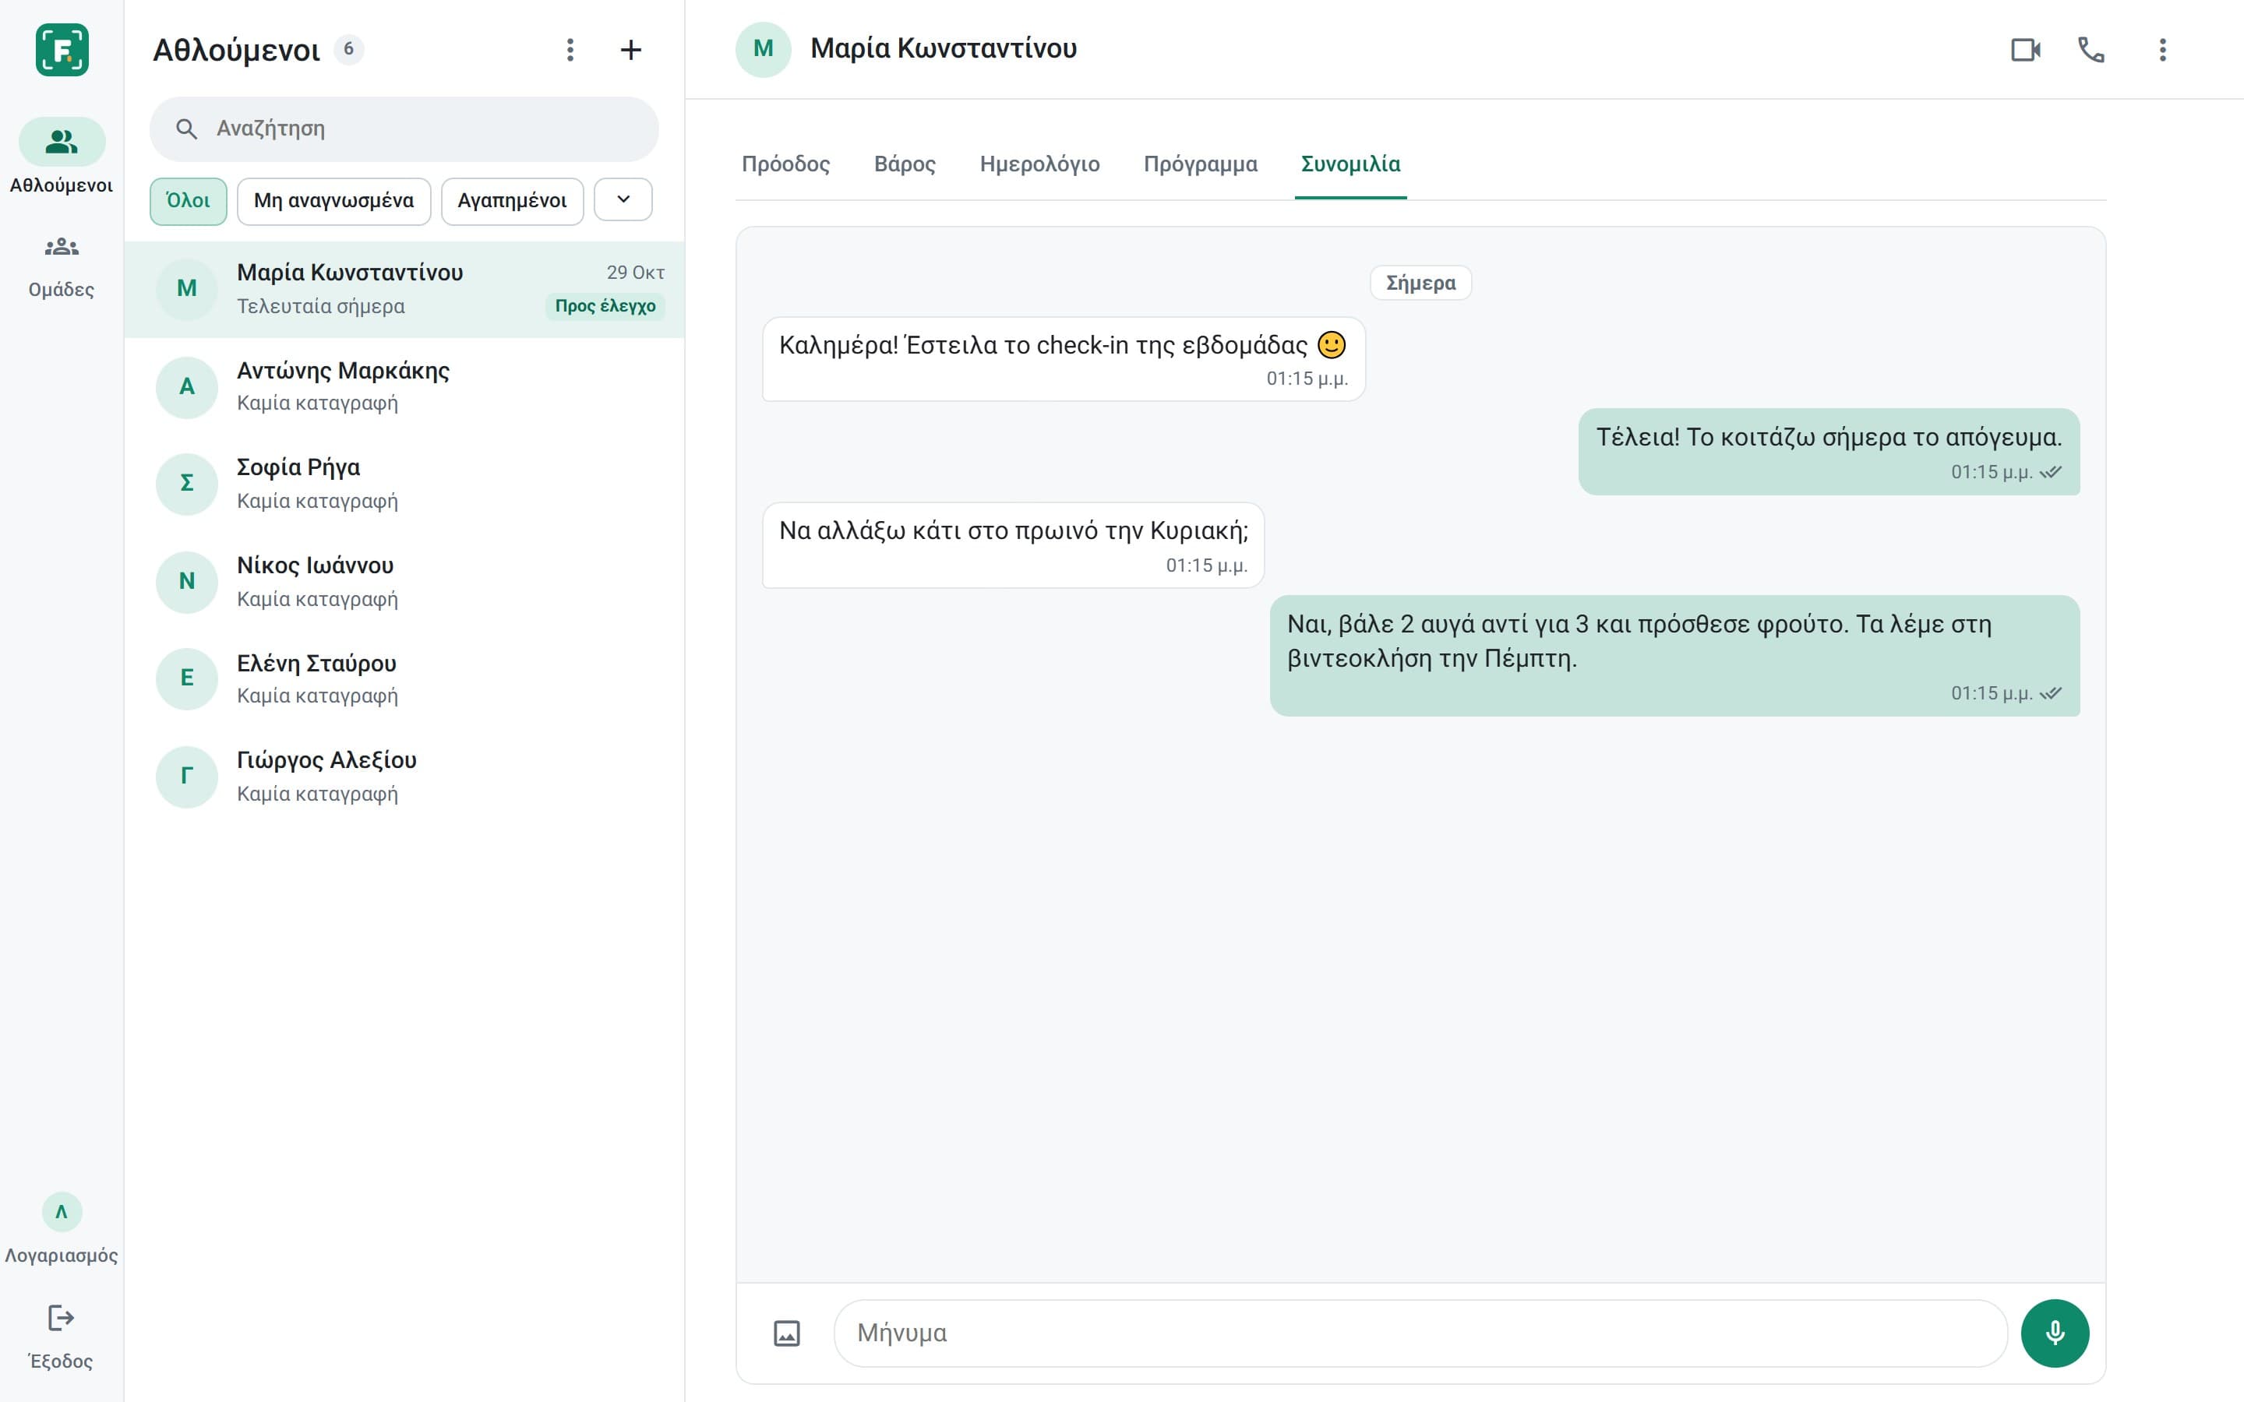Image resolution: width=2244 pixels, height=1402 pixels.
Task: Open the Λογαριασμός account avatar
Action: (62, 1211)
